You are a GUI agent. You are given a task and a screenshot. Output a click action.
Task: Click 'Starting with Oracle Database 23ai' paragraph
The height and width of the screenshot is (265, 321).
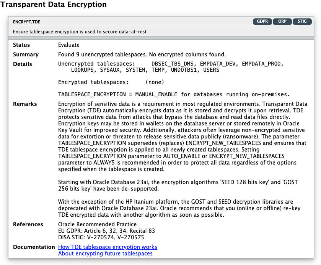point(178,185)
